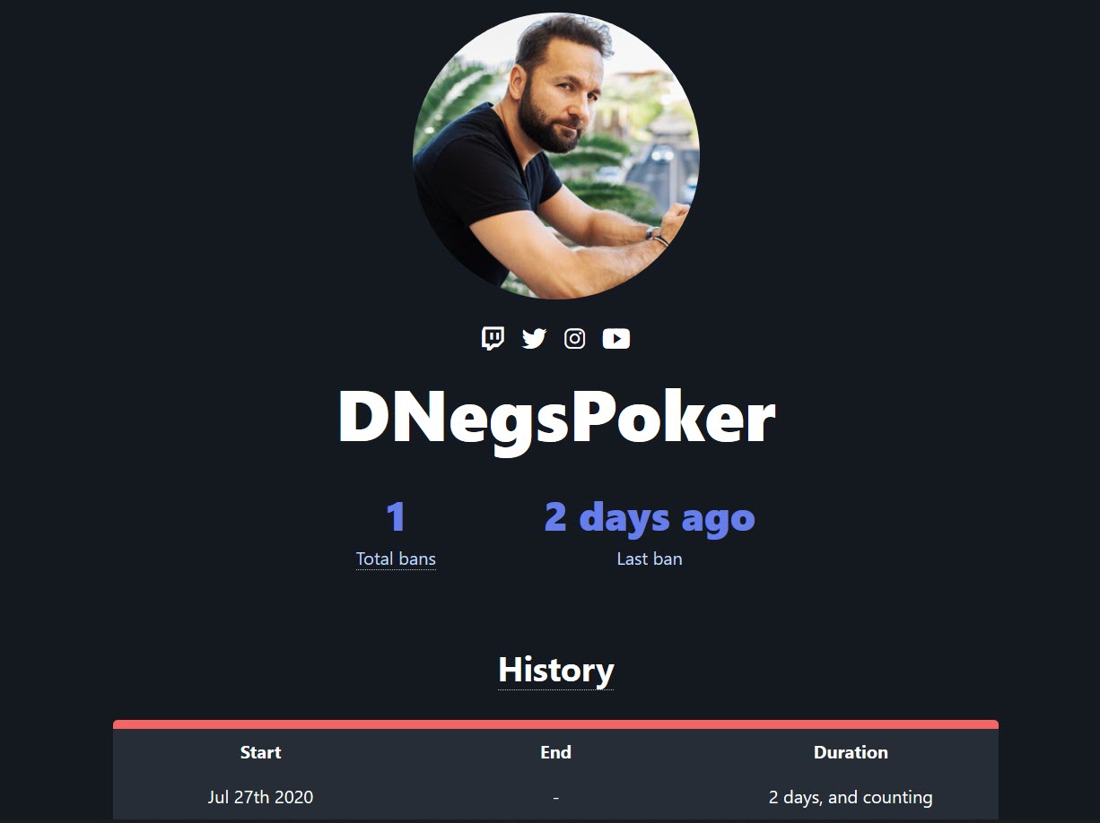The image size is (1100, 823).
Task: Select the Last ban label
Action: pos(650,559)
